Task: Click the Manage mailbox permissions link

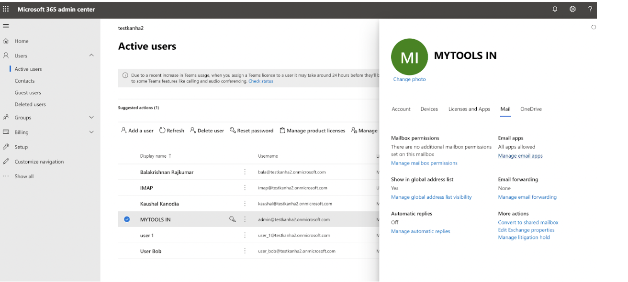Action: (424, 163)
